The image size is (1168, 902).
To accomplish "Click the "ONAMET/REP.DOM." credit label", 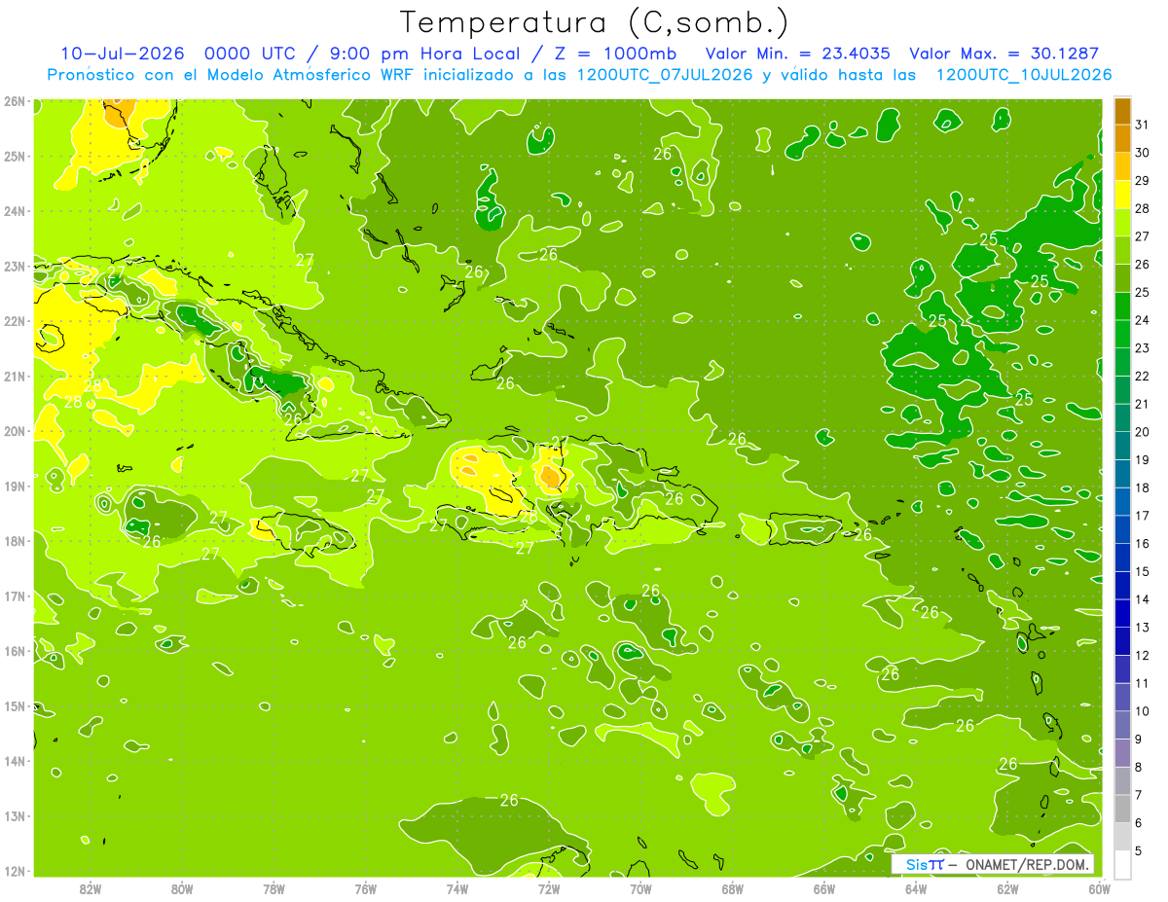I will 1027,864.
